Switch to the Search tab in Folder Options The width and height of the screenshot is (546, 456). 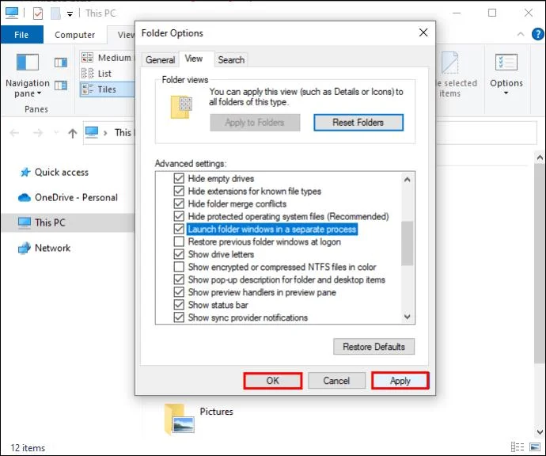point(231,60)
